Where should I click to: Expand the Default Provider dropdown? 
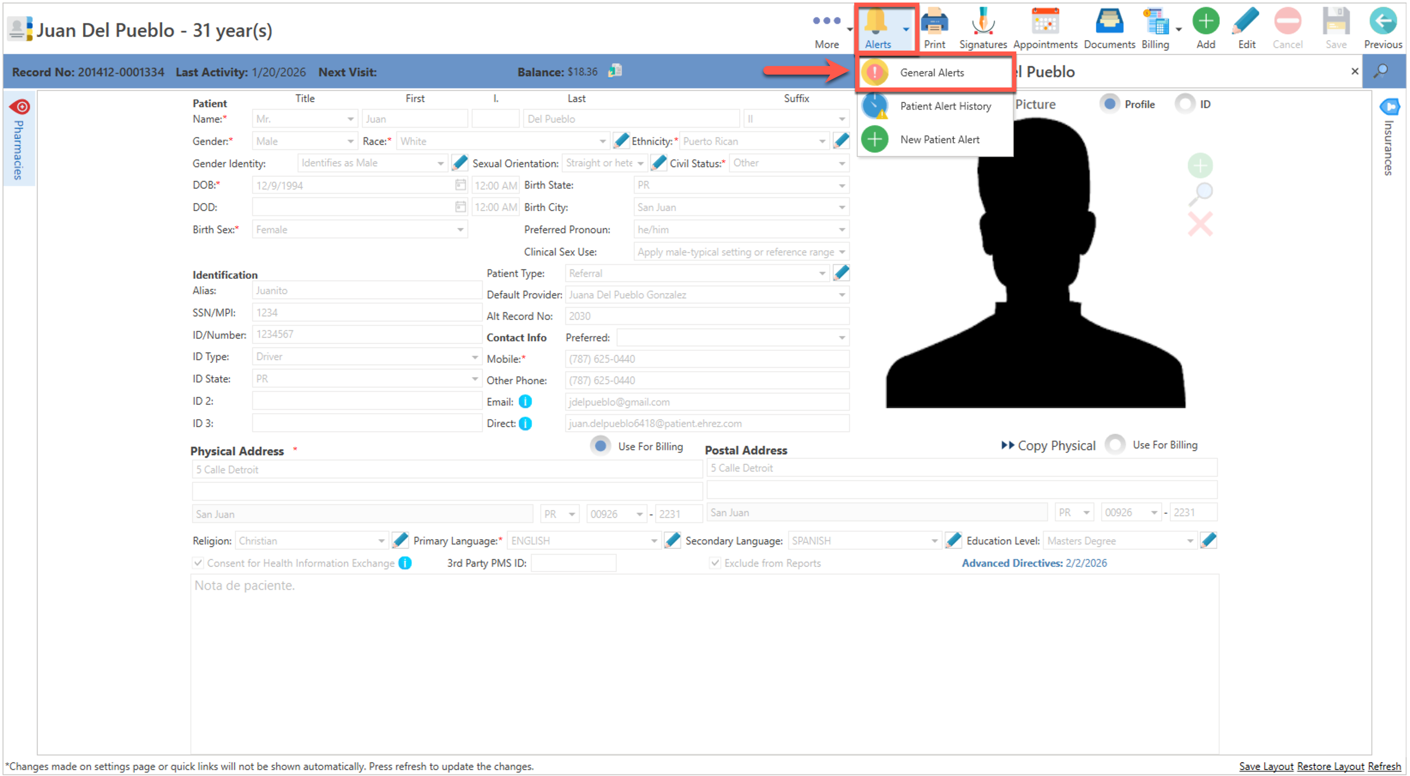point(841,295)
